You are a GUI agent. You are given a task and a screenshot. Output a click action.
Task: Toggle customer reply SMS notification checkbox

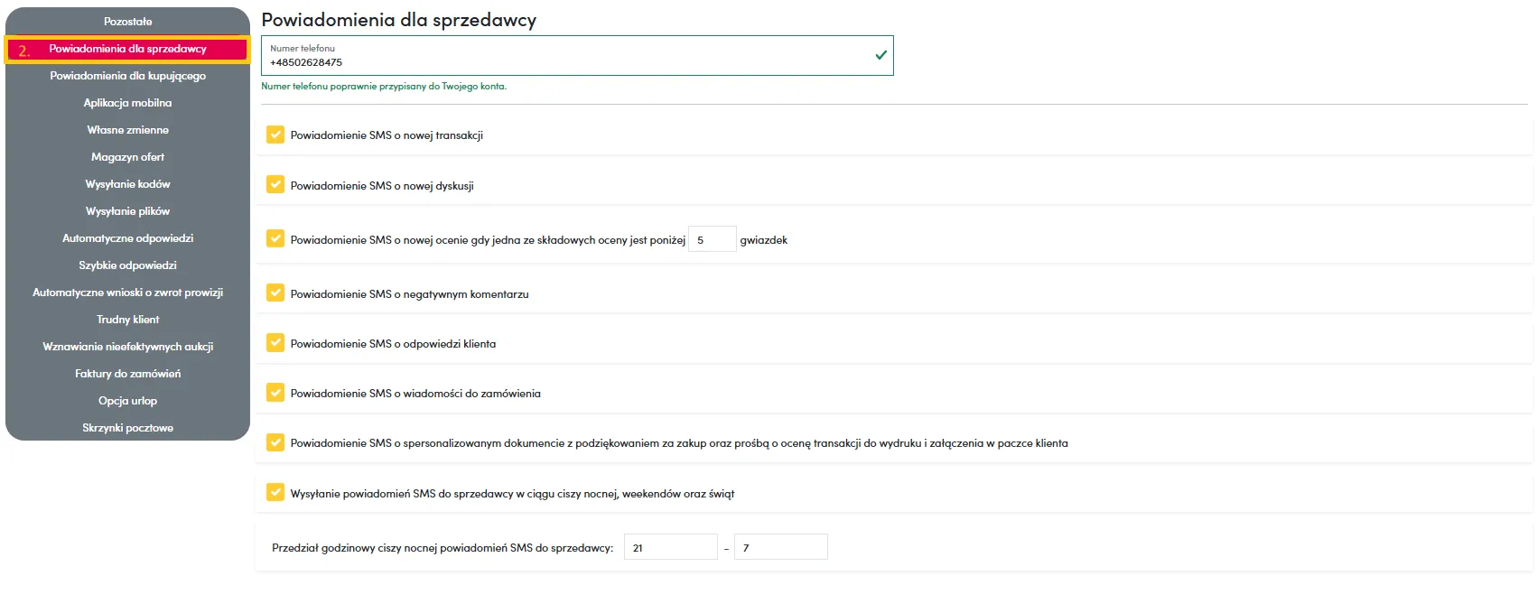coord(275,343)
